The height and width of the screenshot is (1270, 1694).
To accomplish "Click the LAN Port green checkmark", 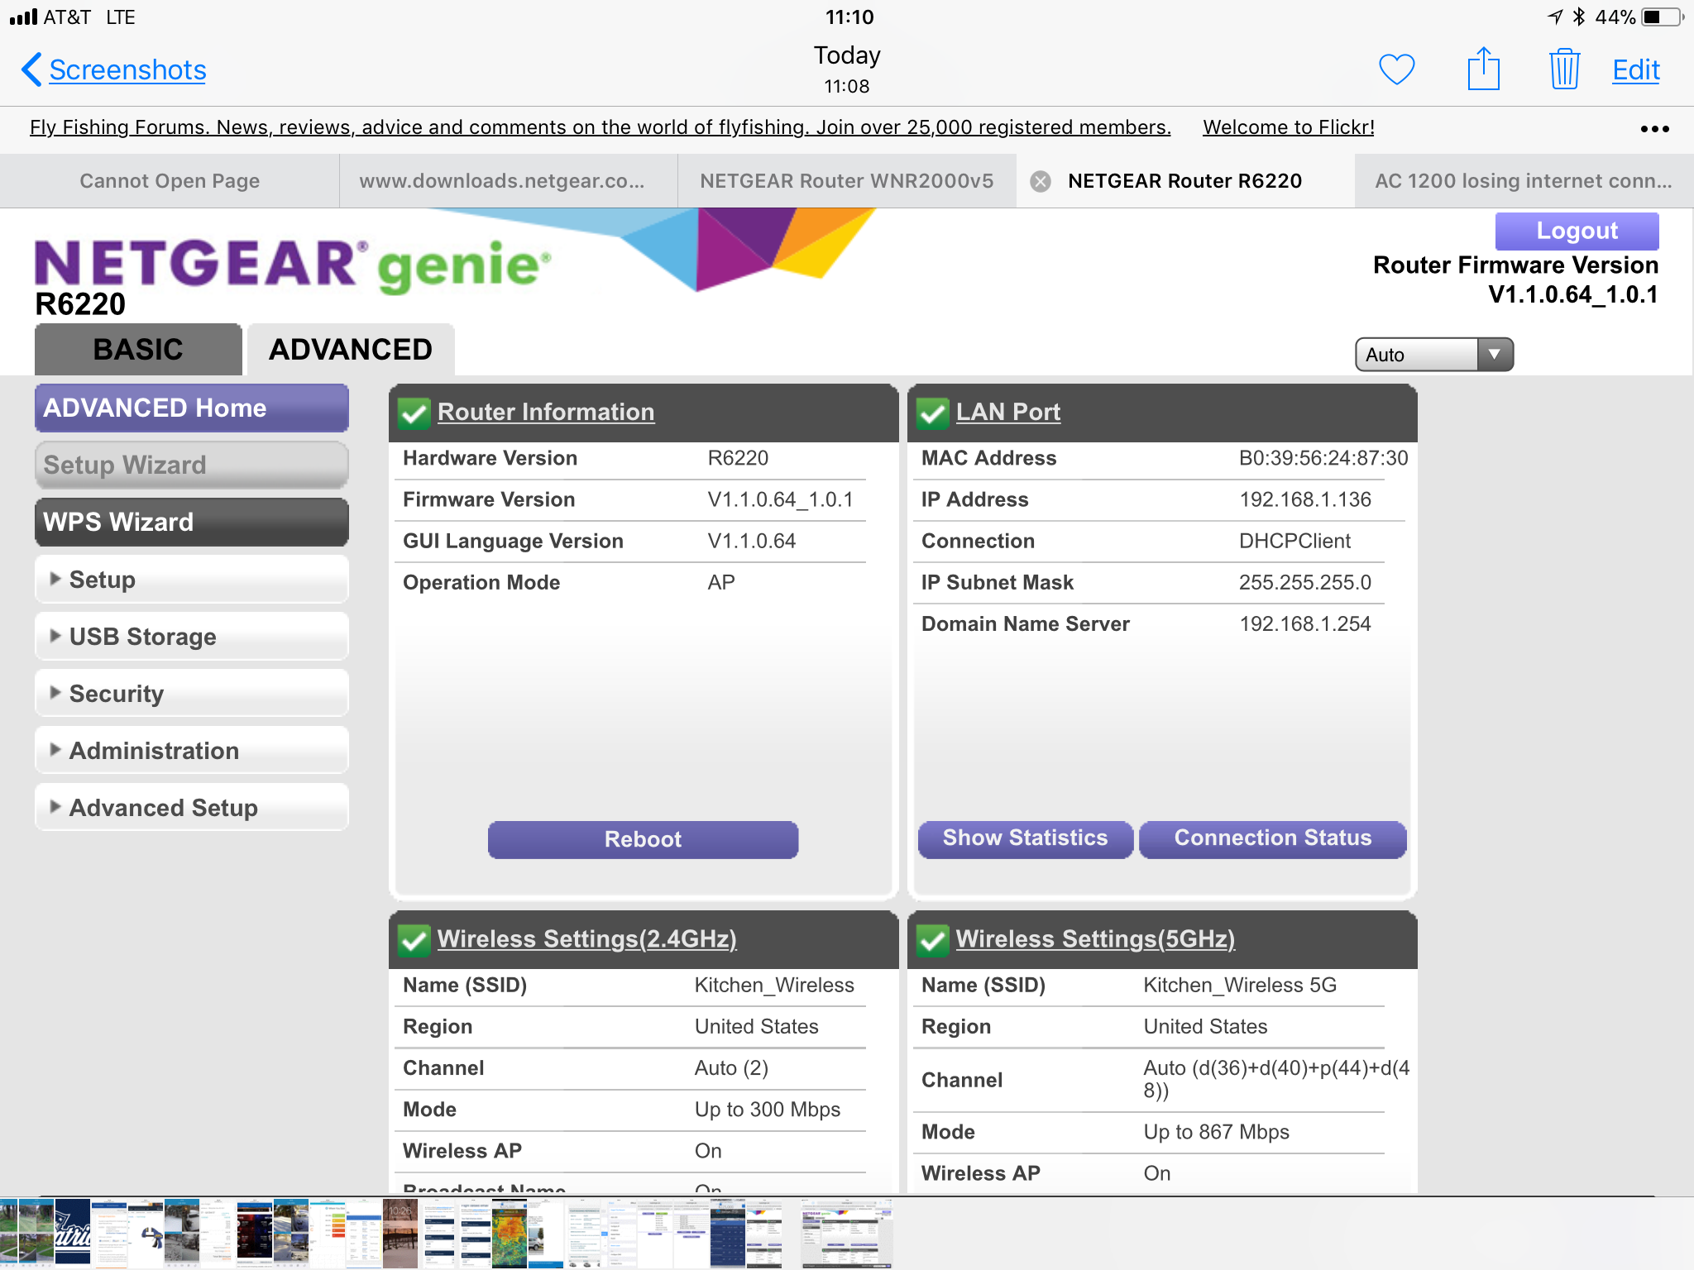I will 933,413.
